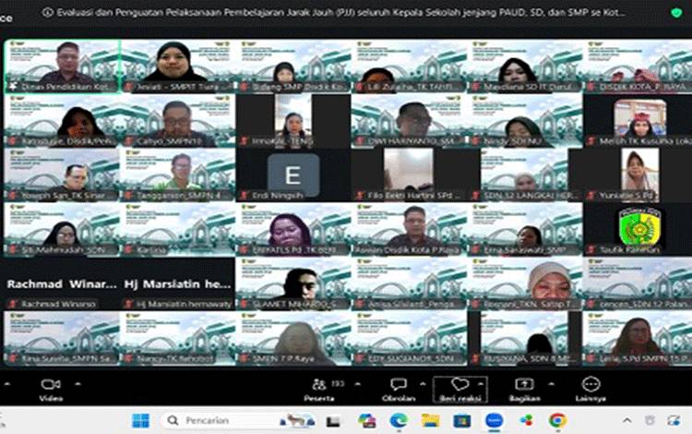This screenshot has height=434, width=692.
Task: Click the Dinas Pendidikan host tile icon
Action: 13,87
